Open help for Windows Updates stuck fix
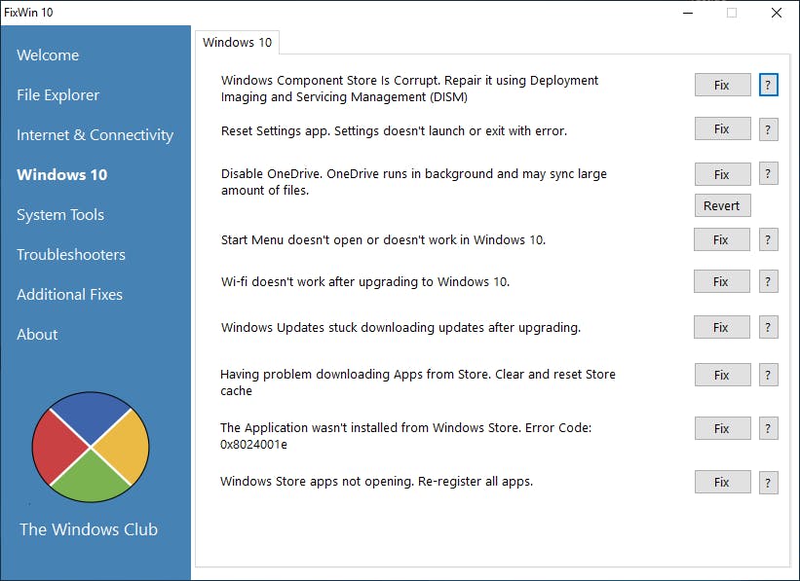This screenshot has height=581, width=800. [769, 327]
